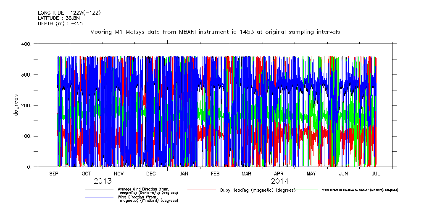
Task: Click the 2014 year label
Action: pyautogui.click(x=279, y=181)
